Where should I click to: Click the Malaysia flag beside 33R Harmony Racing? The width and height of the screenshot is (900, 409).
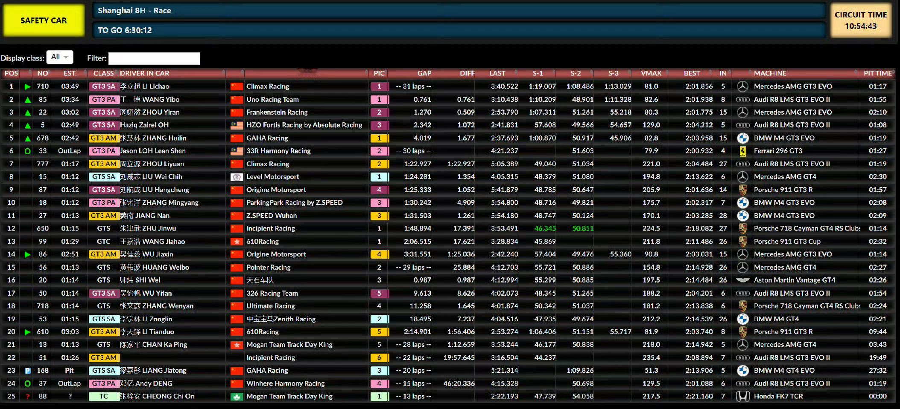(x=237, y=151)
